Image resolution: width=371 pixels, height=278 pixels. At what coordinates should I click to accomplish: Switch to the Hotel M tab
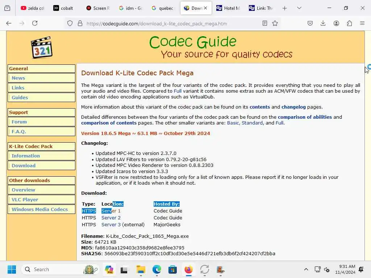[x=228, y=8]
